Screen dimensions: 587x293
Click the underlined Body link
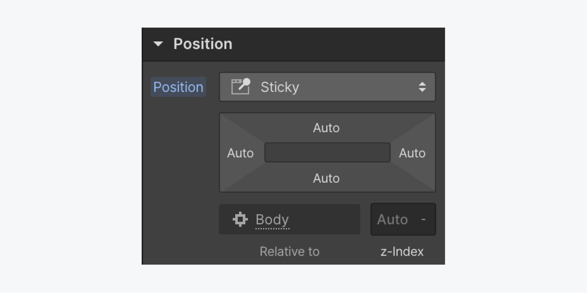(x=272, y=220)
